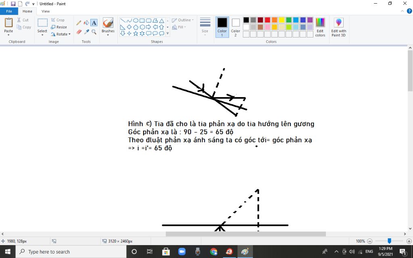The height and width of the screenshot is (258, 413).
Task: Expand the Shapes gallery more arrow
Action: click(x=167, y=33)
